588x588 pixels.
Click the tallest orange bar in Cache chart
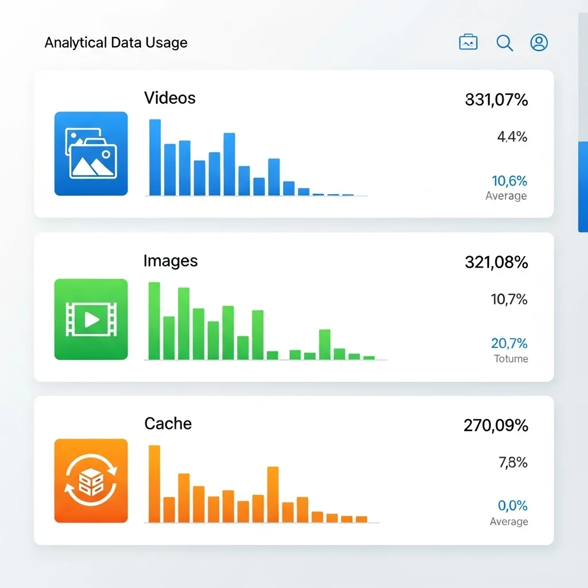154,483
